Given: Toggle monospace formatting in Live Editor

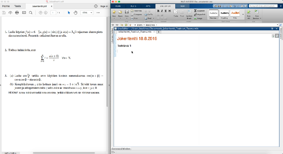Looking at the screenshot, I should tap(169, 11).
